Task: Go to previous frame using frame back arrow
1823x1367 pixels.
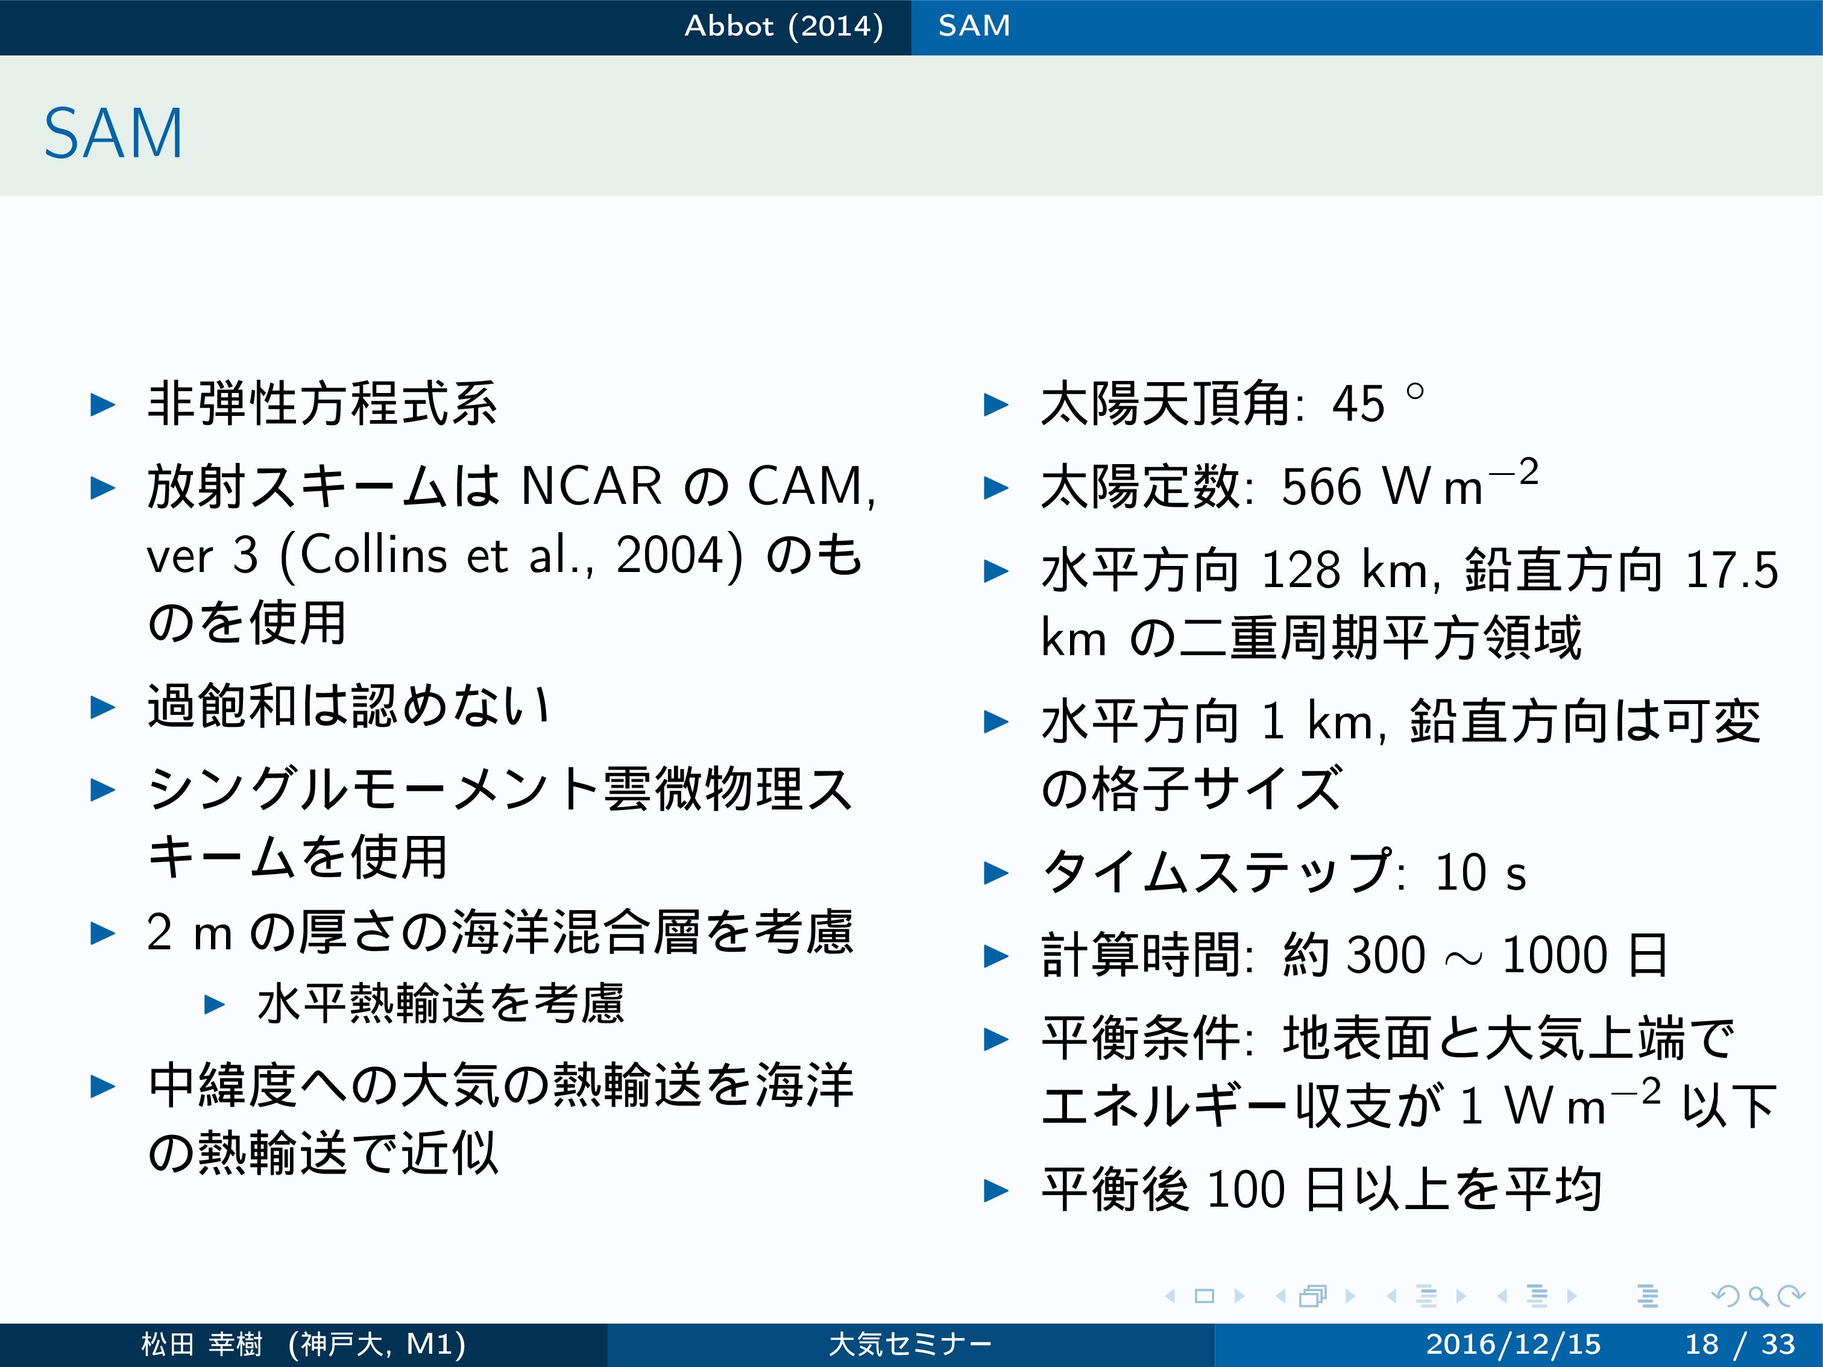Action: pyautogui.click(x=1280, y=1296)
